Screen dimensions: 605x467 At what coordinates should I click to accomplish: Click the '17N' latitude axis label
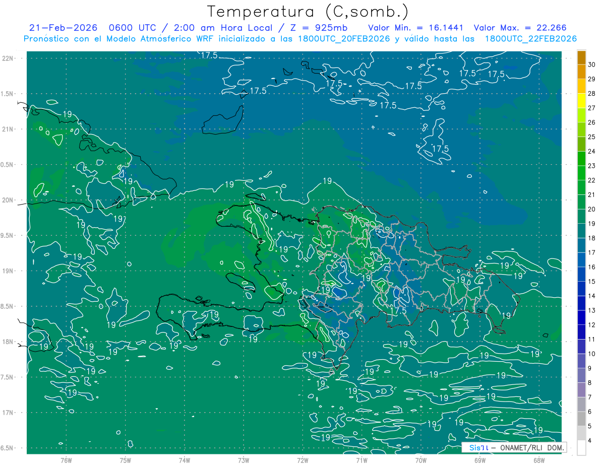coord(9,413)
